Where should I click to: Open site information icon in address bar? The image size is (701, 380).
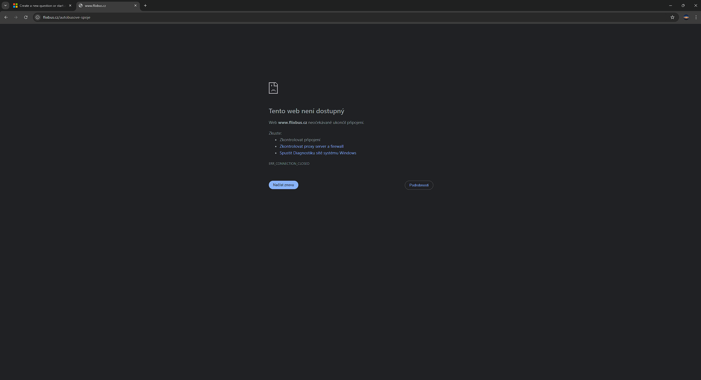pos(38,17)
